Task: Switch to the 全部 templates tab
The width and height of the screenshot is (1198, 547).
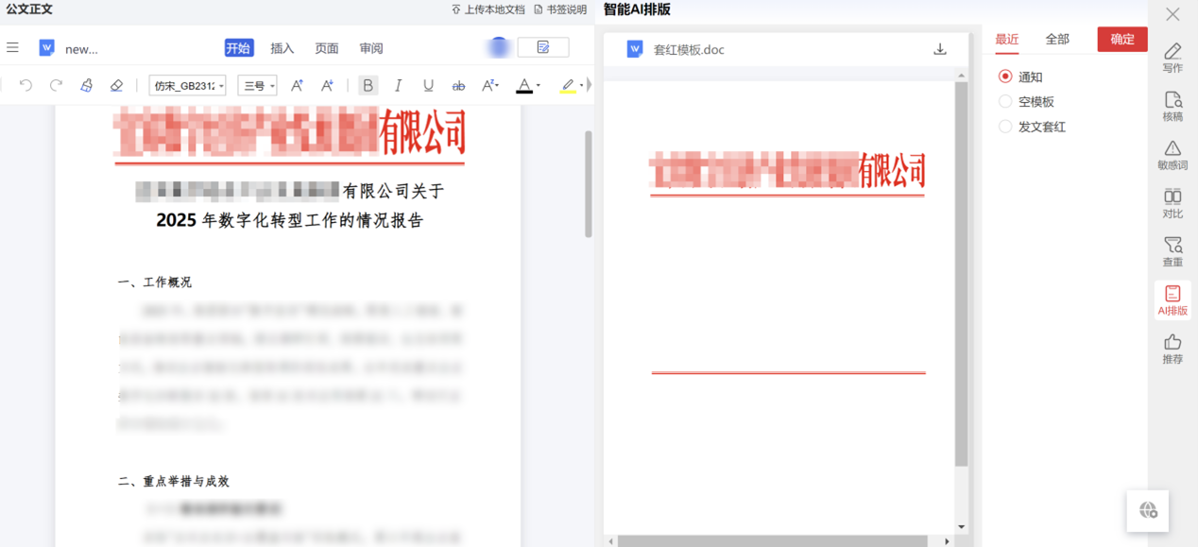Action: coord(1057,40)
